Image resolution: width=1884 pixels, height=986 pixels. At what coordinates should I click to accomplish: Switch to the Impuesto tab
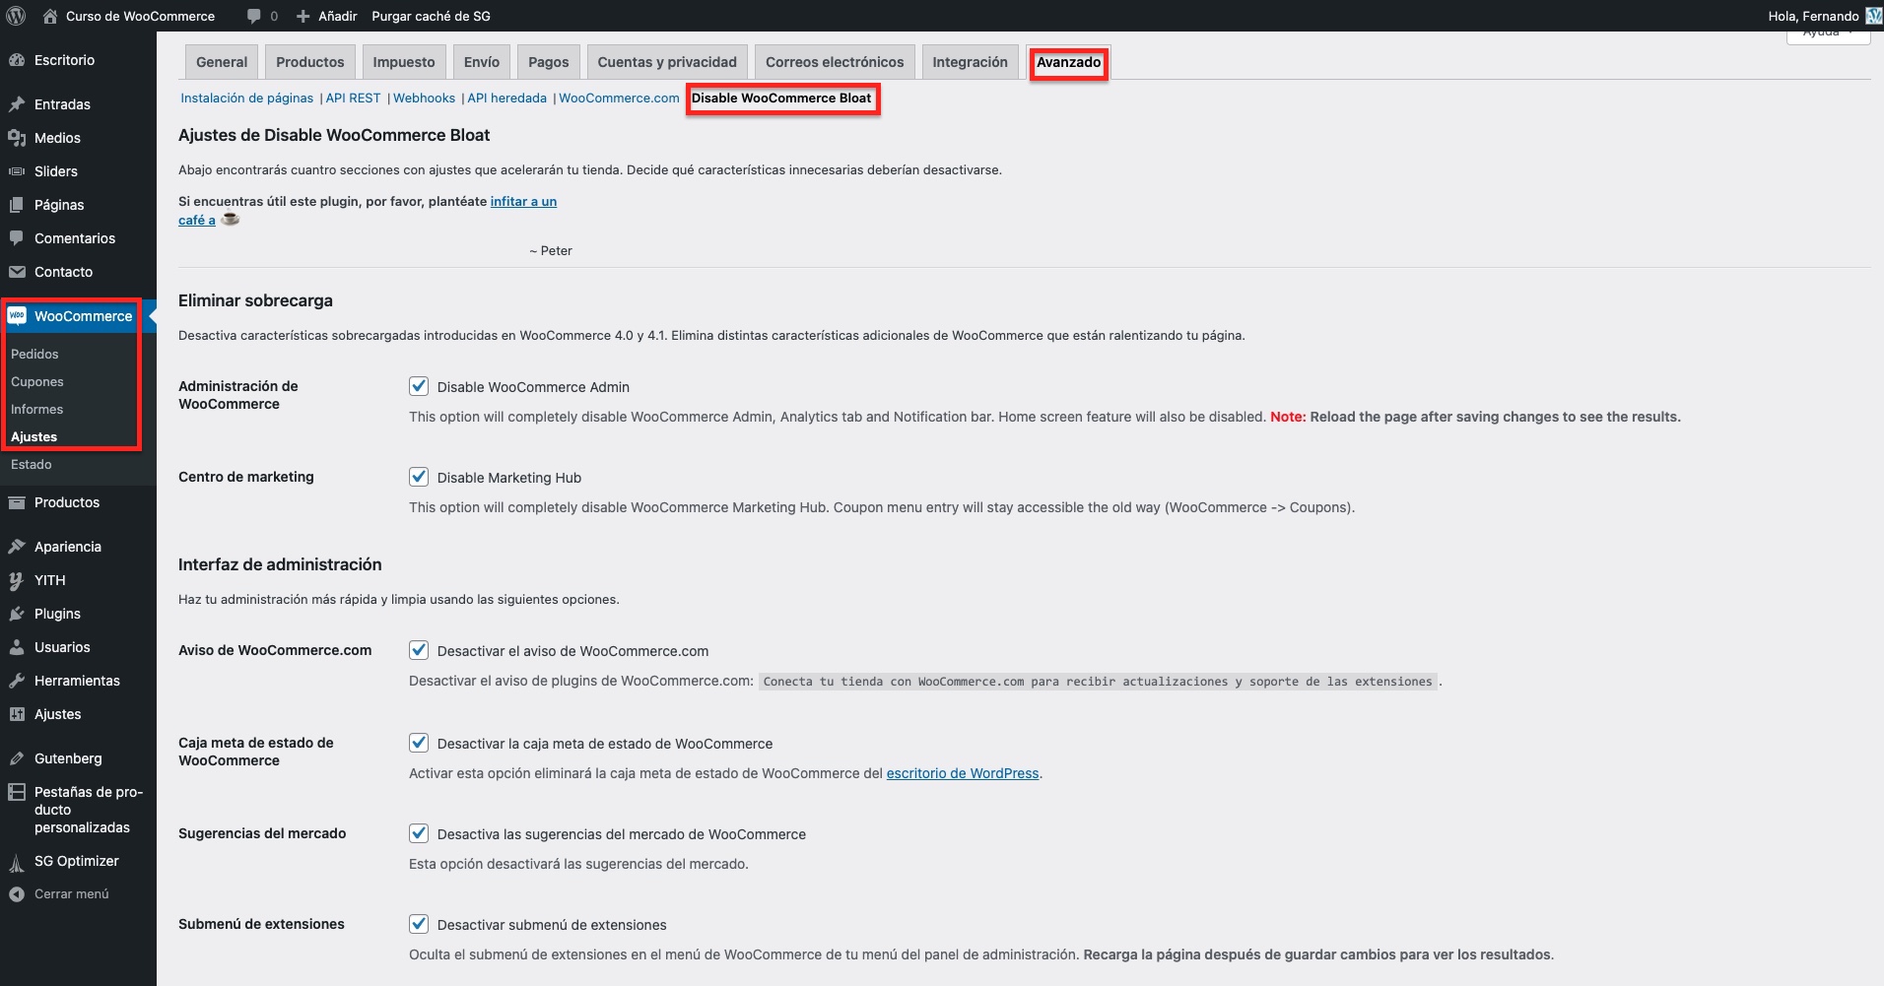pos(404,62)
